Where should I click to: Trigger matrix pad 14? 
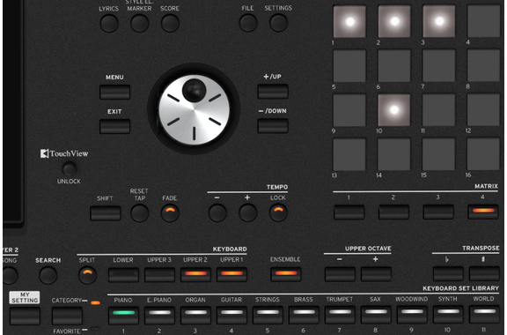[394, 154]
